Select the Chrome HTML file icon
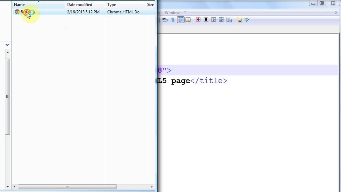The image size is (341, 192). [x=17, y=12]
